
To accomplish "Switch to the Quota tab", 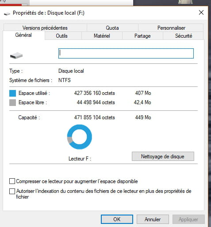I will 112,28.
